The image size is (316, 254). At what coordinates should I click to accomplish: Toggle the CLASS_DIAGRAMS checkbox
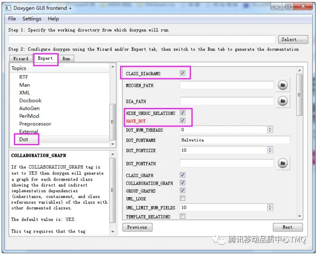point(183,73)
